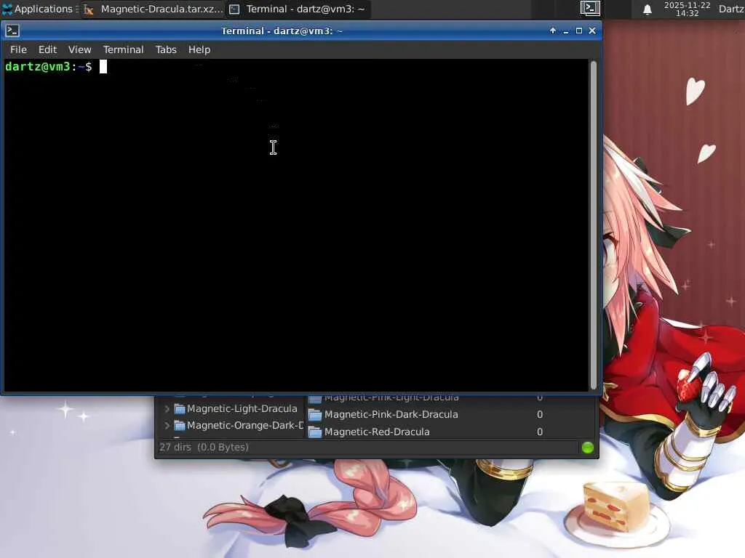745x558 pixels.
Task: Select Magnetic-Pink-Dark-Dracula in the file list
Action: pos(391,414)
